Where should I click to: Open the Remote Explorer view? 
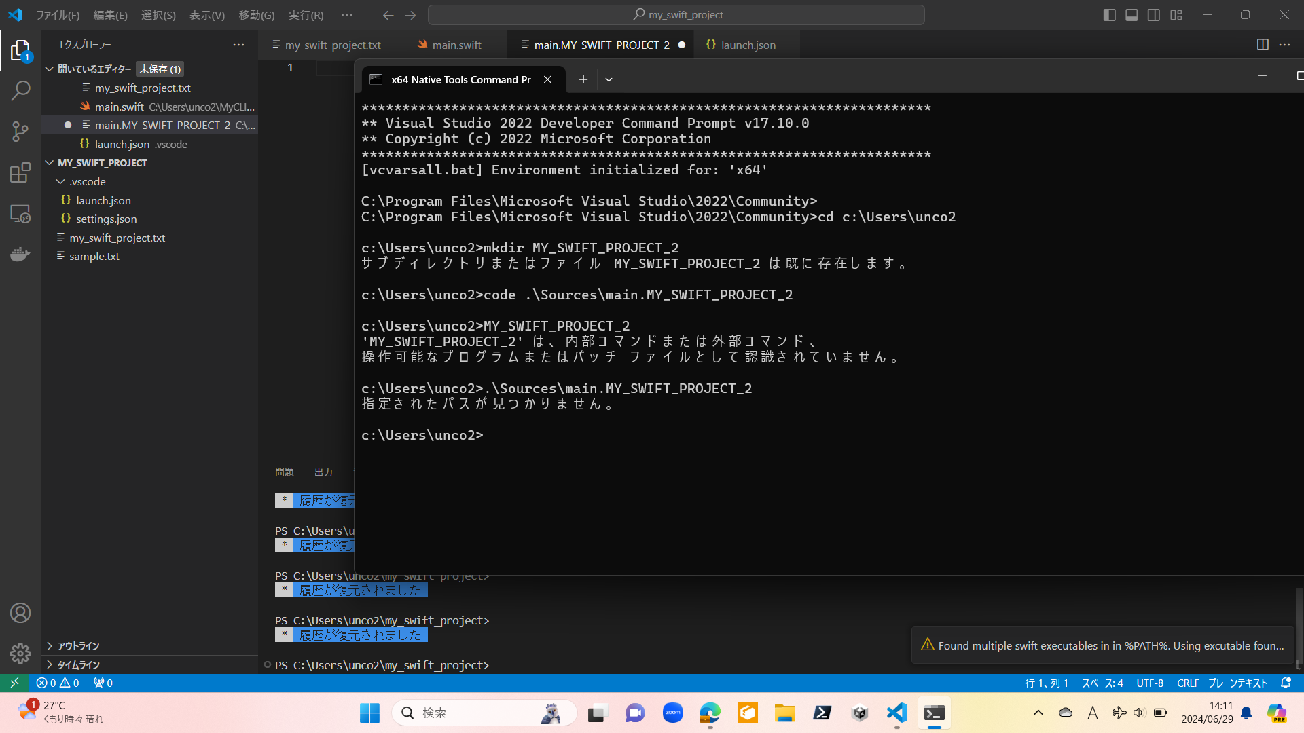[20, 213]
